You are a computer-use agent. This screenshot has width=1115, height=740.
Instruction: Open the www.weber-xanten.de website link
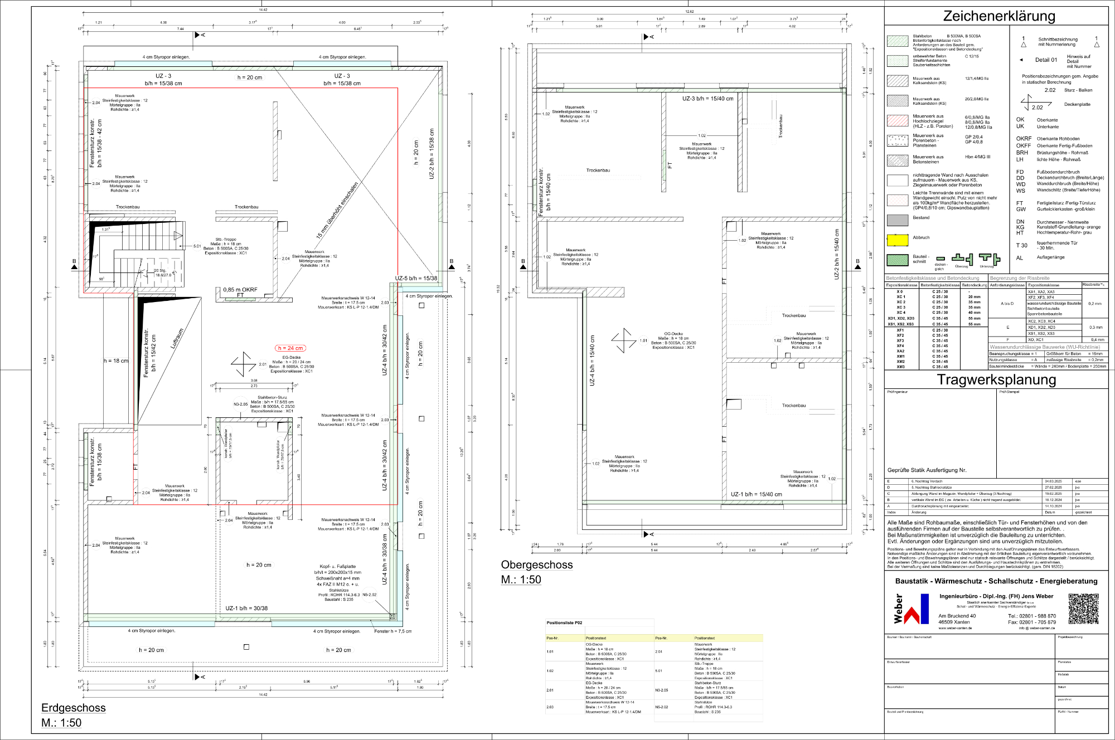tap(955, 628)
